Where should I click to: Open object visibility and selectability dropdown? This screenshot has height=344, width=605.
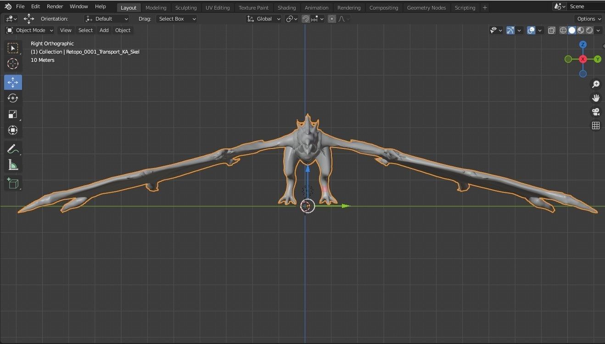coord(496,30)
